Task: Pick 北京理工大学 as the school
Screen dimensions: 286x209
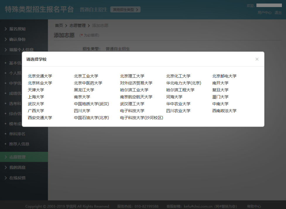Action: (132, 76)
